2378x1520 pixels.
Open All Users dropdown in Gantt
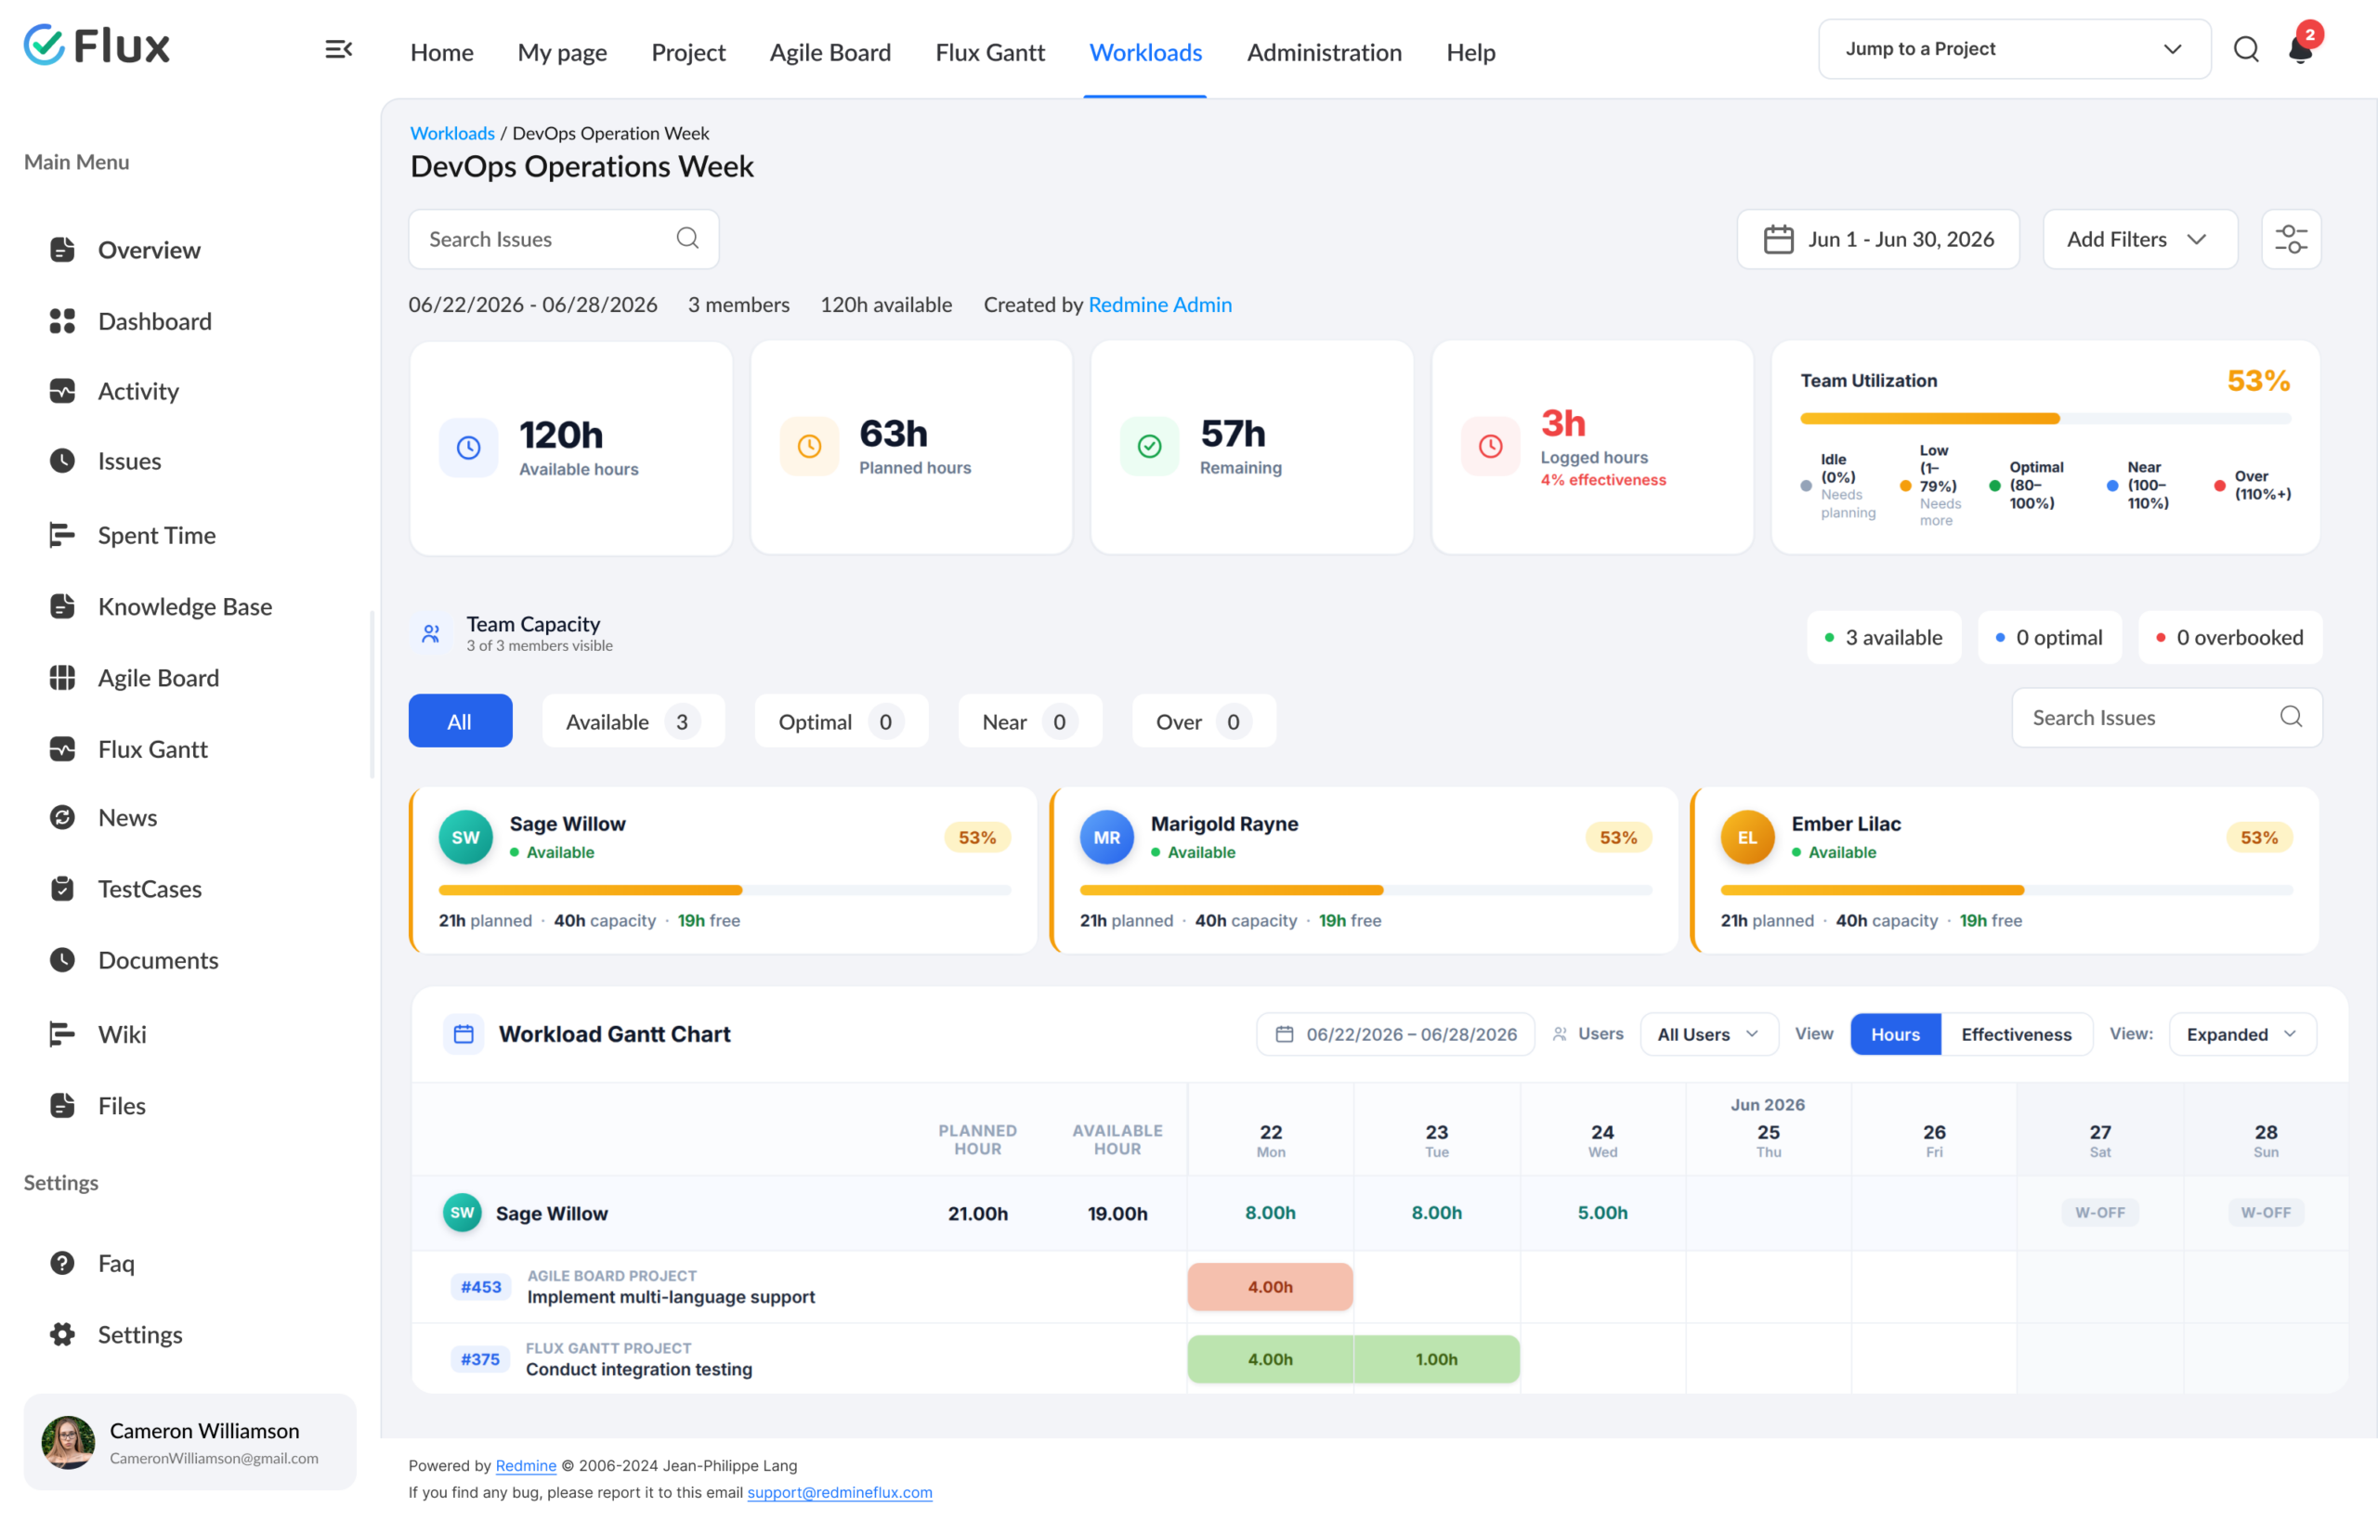point(1709,1034)
